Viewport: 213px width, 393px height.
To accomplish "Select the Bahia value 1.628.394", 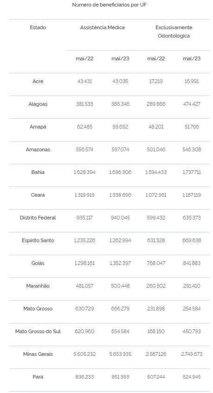I will pos(84,172).
